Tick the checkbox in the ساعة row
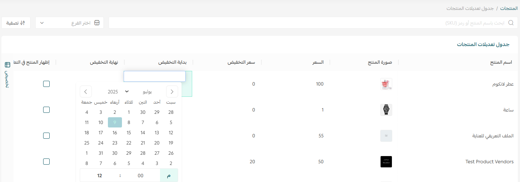Image resolution: width=520 pixels, height=182 pixels. [47, 110]
